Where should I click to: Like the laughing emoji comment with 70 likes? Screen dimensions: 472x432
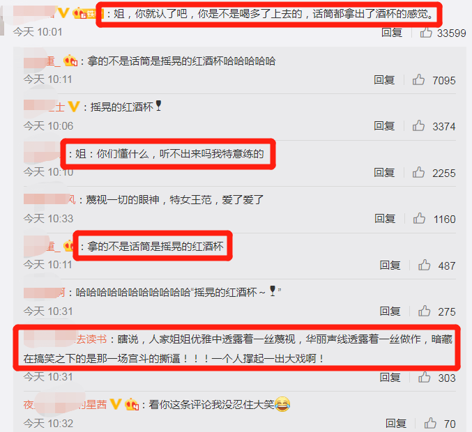click(430, 423)
